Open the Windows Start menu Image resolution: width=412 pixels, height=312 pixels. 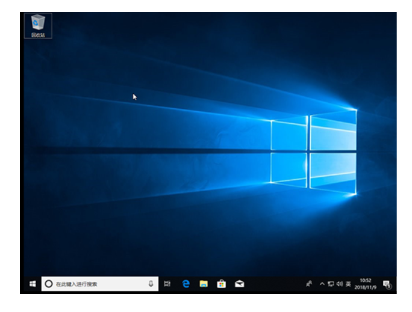coord(33,284)
